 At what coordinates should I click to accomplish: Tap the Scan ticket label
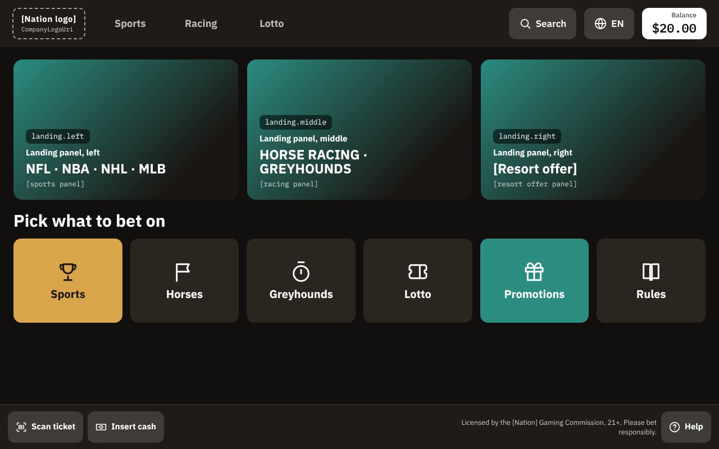53,427
